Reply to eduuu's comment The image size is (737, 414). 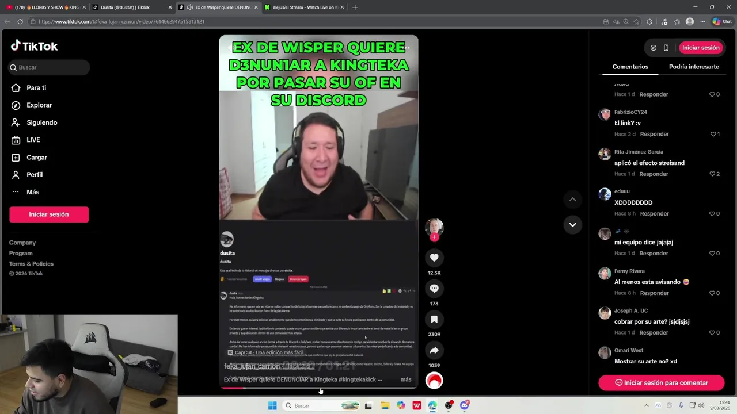coord(654,213)
